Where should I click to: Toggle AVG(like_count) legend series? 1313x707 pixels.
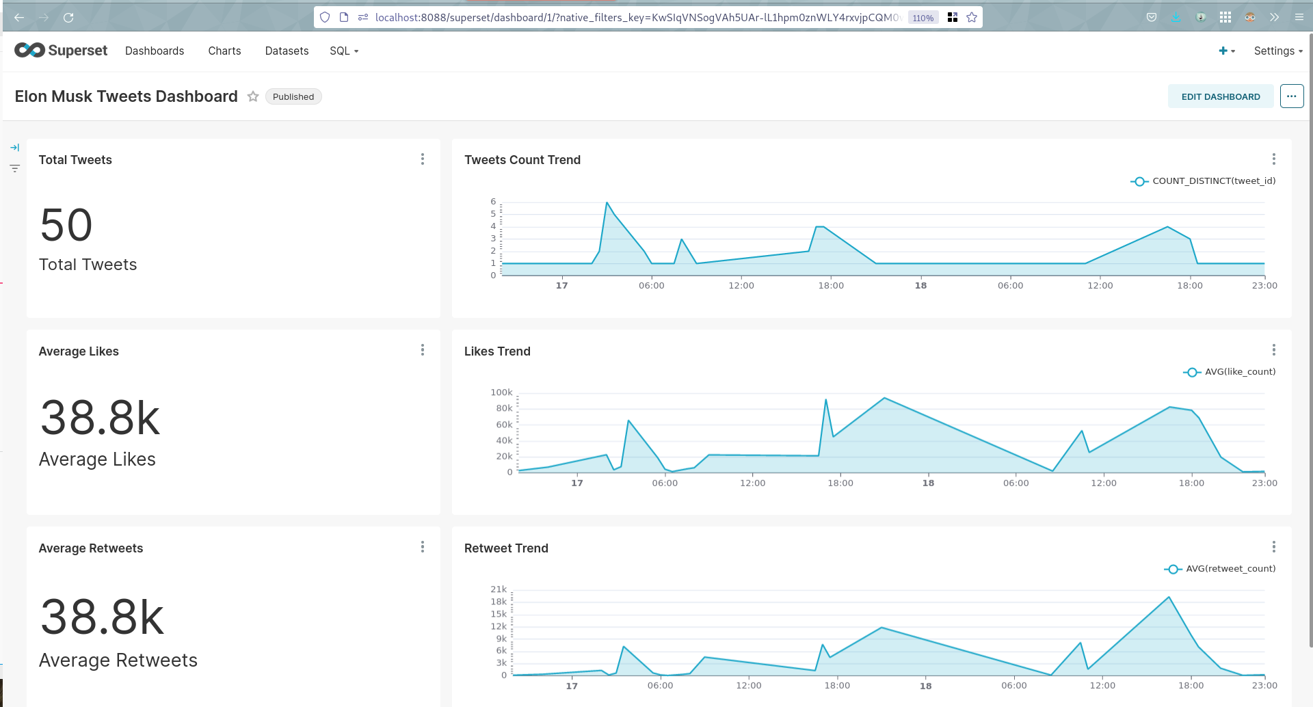click(1230, 372)
